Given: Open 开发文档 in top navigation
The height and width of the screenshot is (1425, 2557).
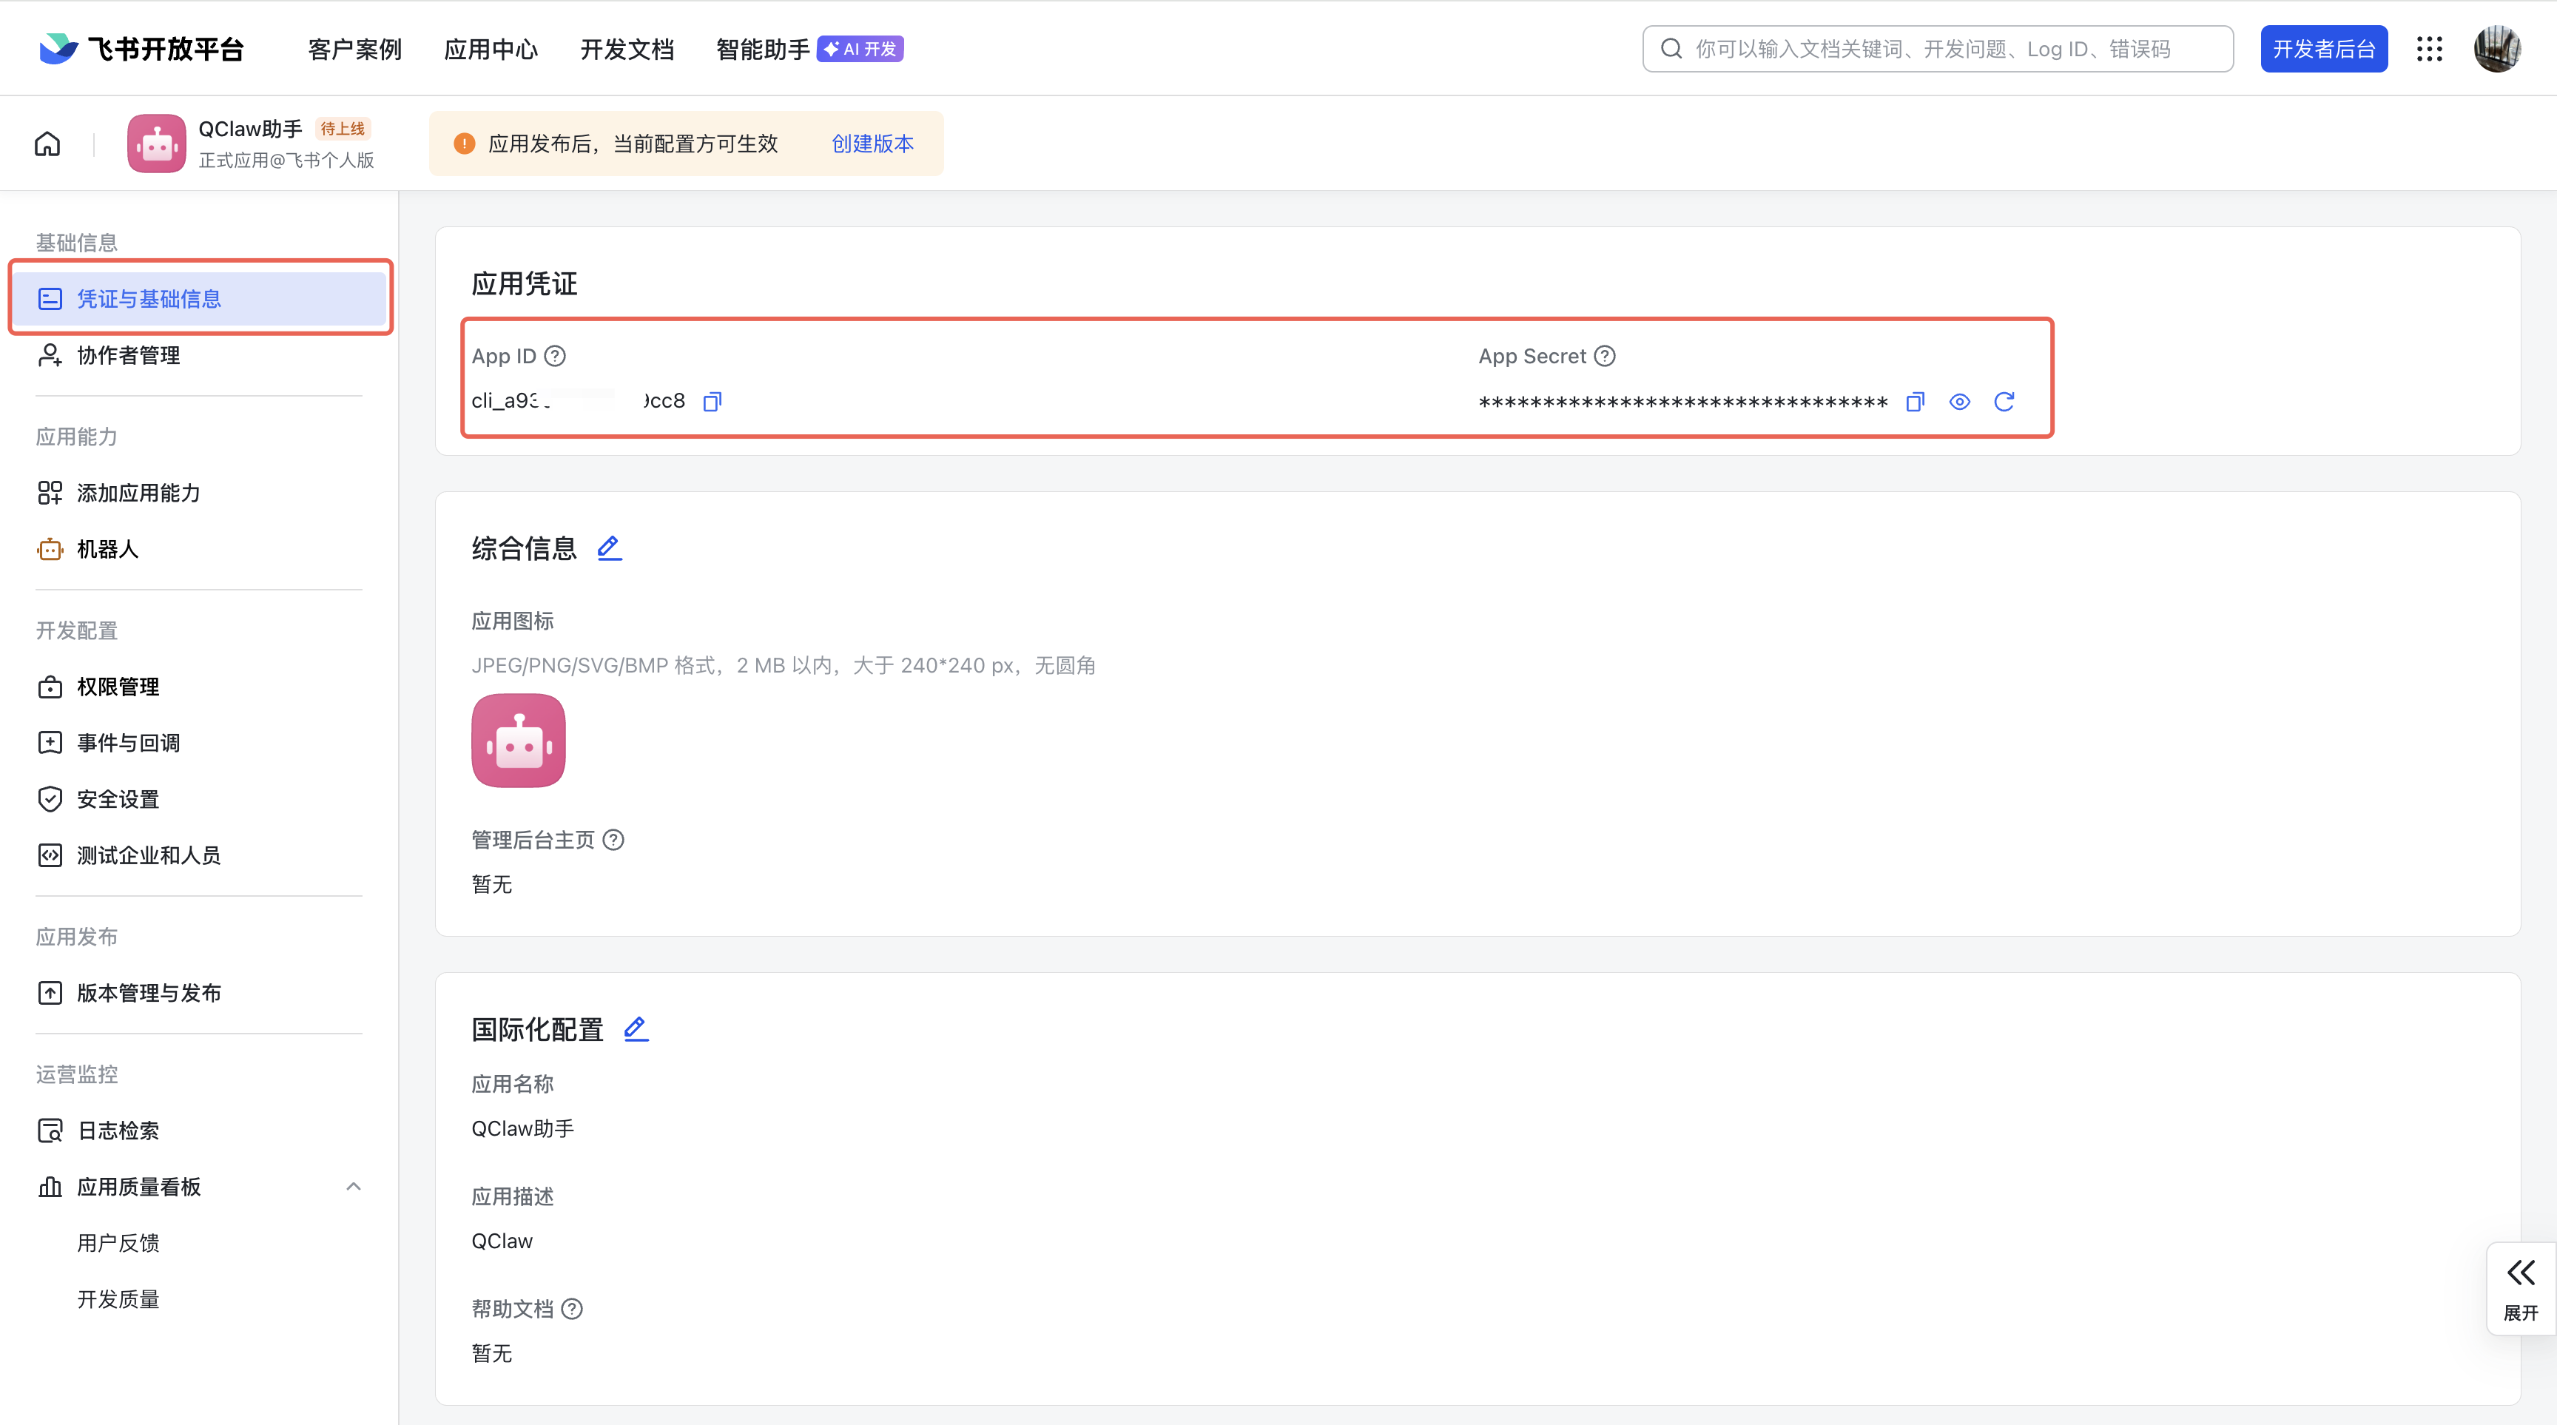Looking at the screenshot, I should coord(627,49).
